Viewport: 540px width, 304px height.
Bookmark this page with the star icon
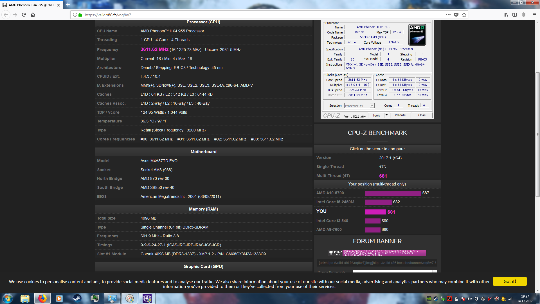(464, 15)
